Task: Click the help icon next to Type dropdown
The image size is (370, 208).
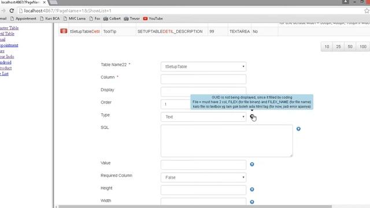Action: tap(252, 116)
